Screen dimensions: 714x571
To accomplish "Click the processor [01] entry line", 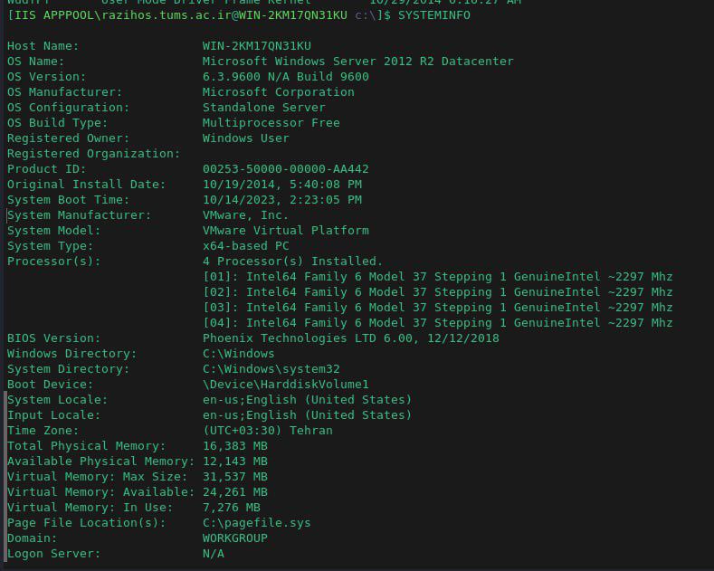I will click(x=437, y=277).
